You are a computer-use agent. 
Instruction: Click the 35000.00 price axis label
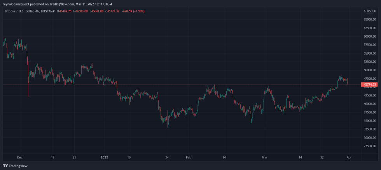click(x=369, y=121)
